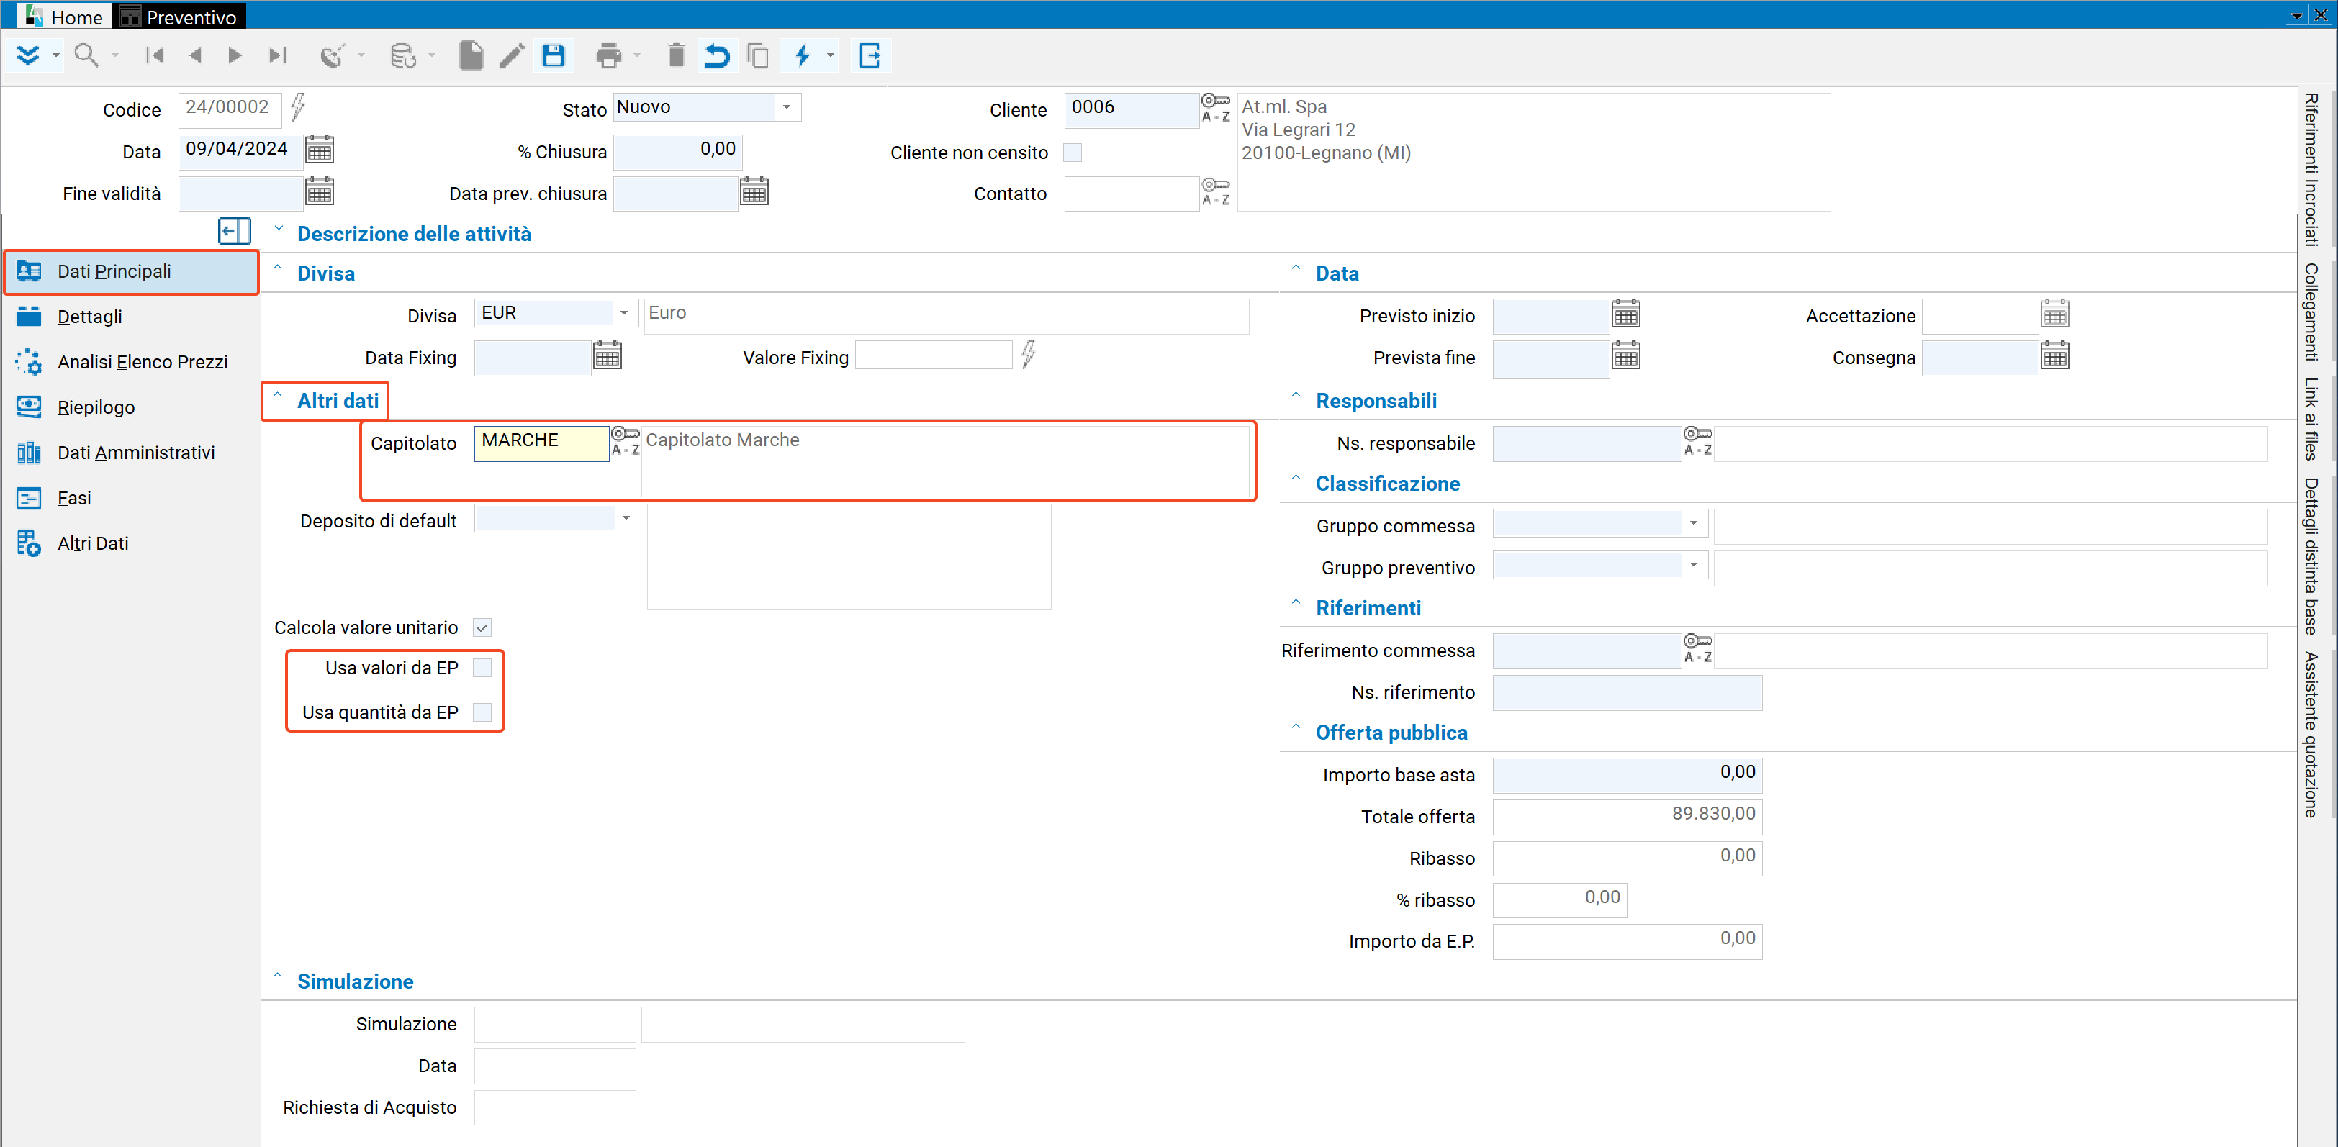The width and height of the screenshot is (2338, 1147).
Task: Open Riepilogo in the sidebar
Action: (x=96, y=407)
